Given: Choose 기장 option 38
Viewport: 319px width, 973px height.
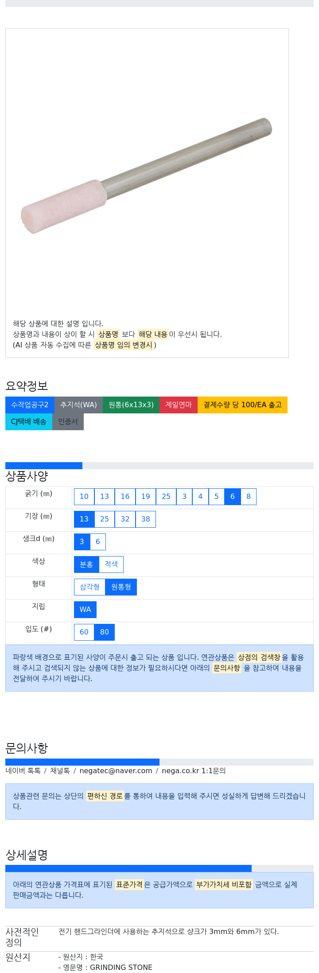Looking at the screenshot, I should 146,519.
